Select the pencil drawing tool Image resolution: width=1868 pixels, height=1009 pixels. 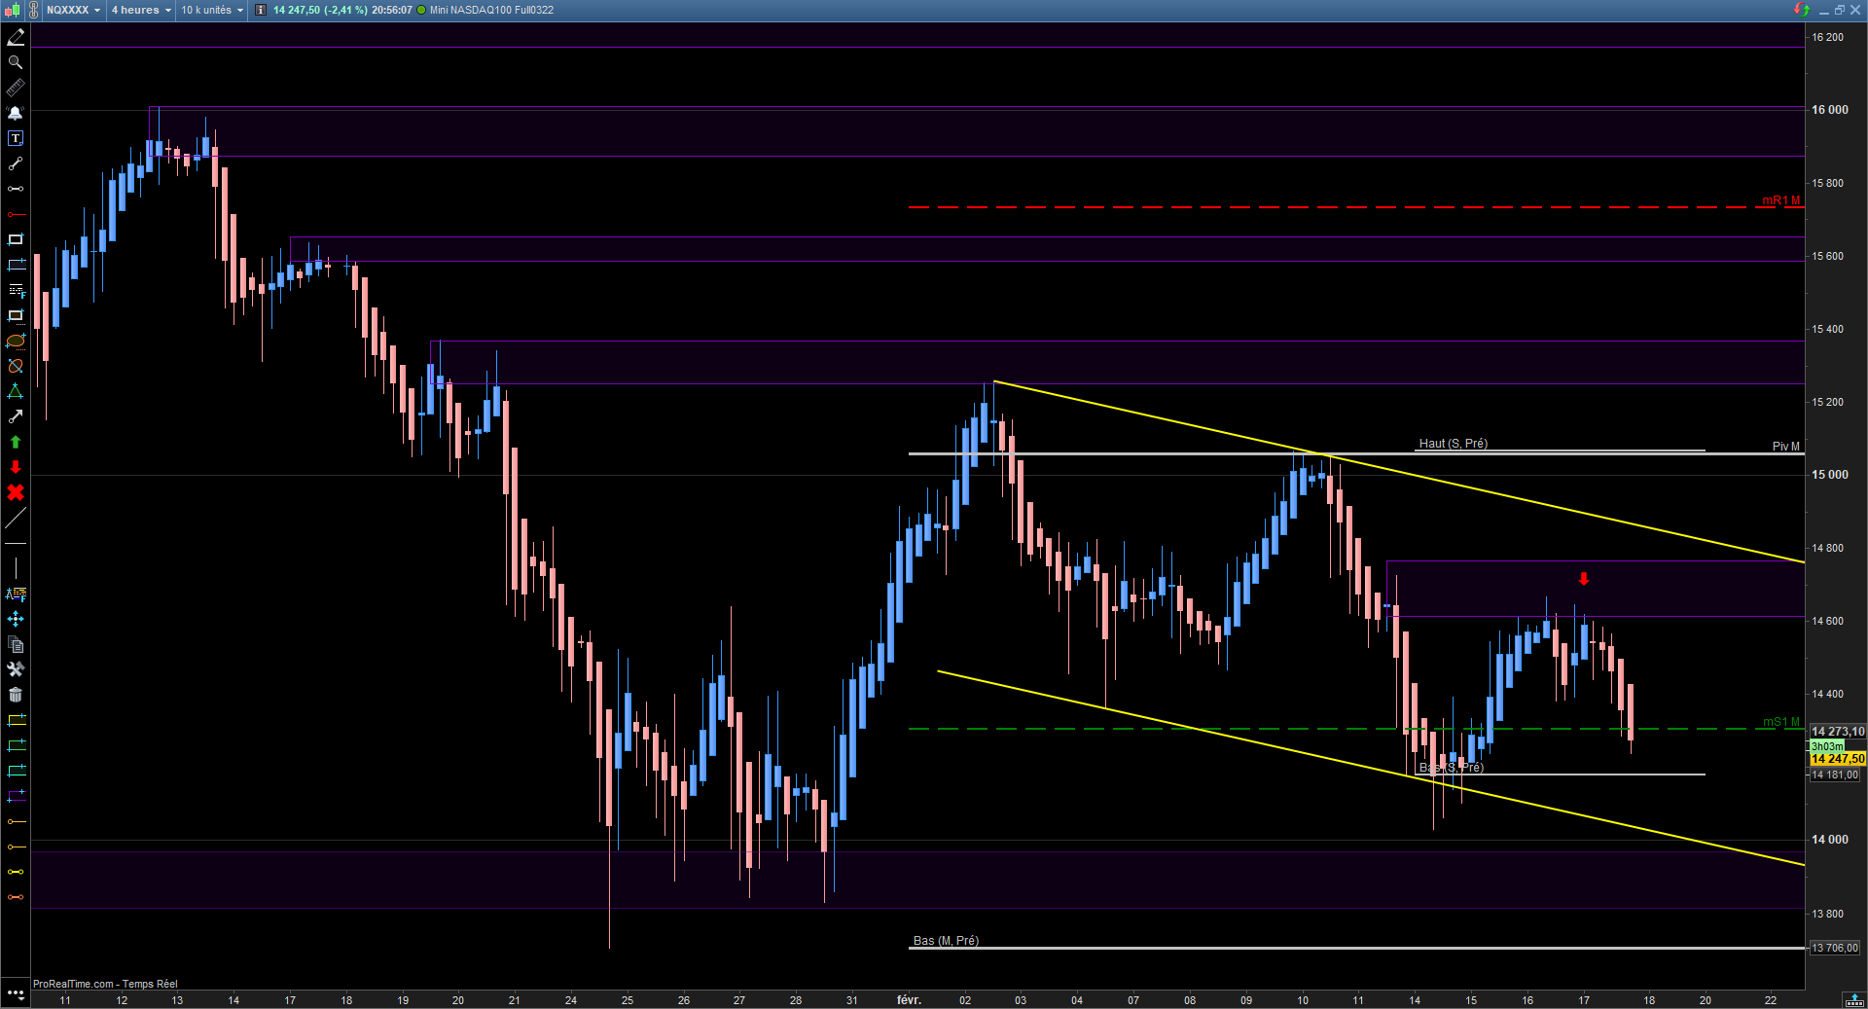coord(16,37)
